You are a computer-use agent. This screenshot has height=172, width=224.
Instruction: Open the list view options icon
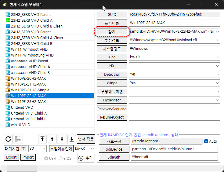point(18,139)
